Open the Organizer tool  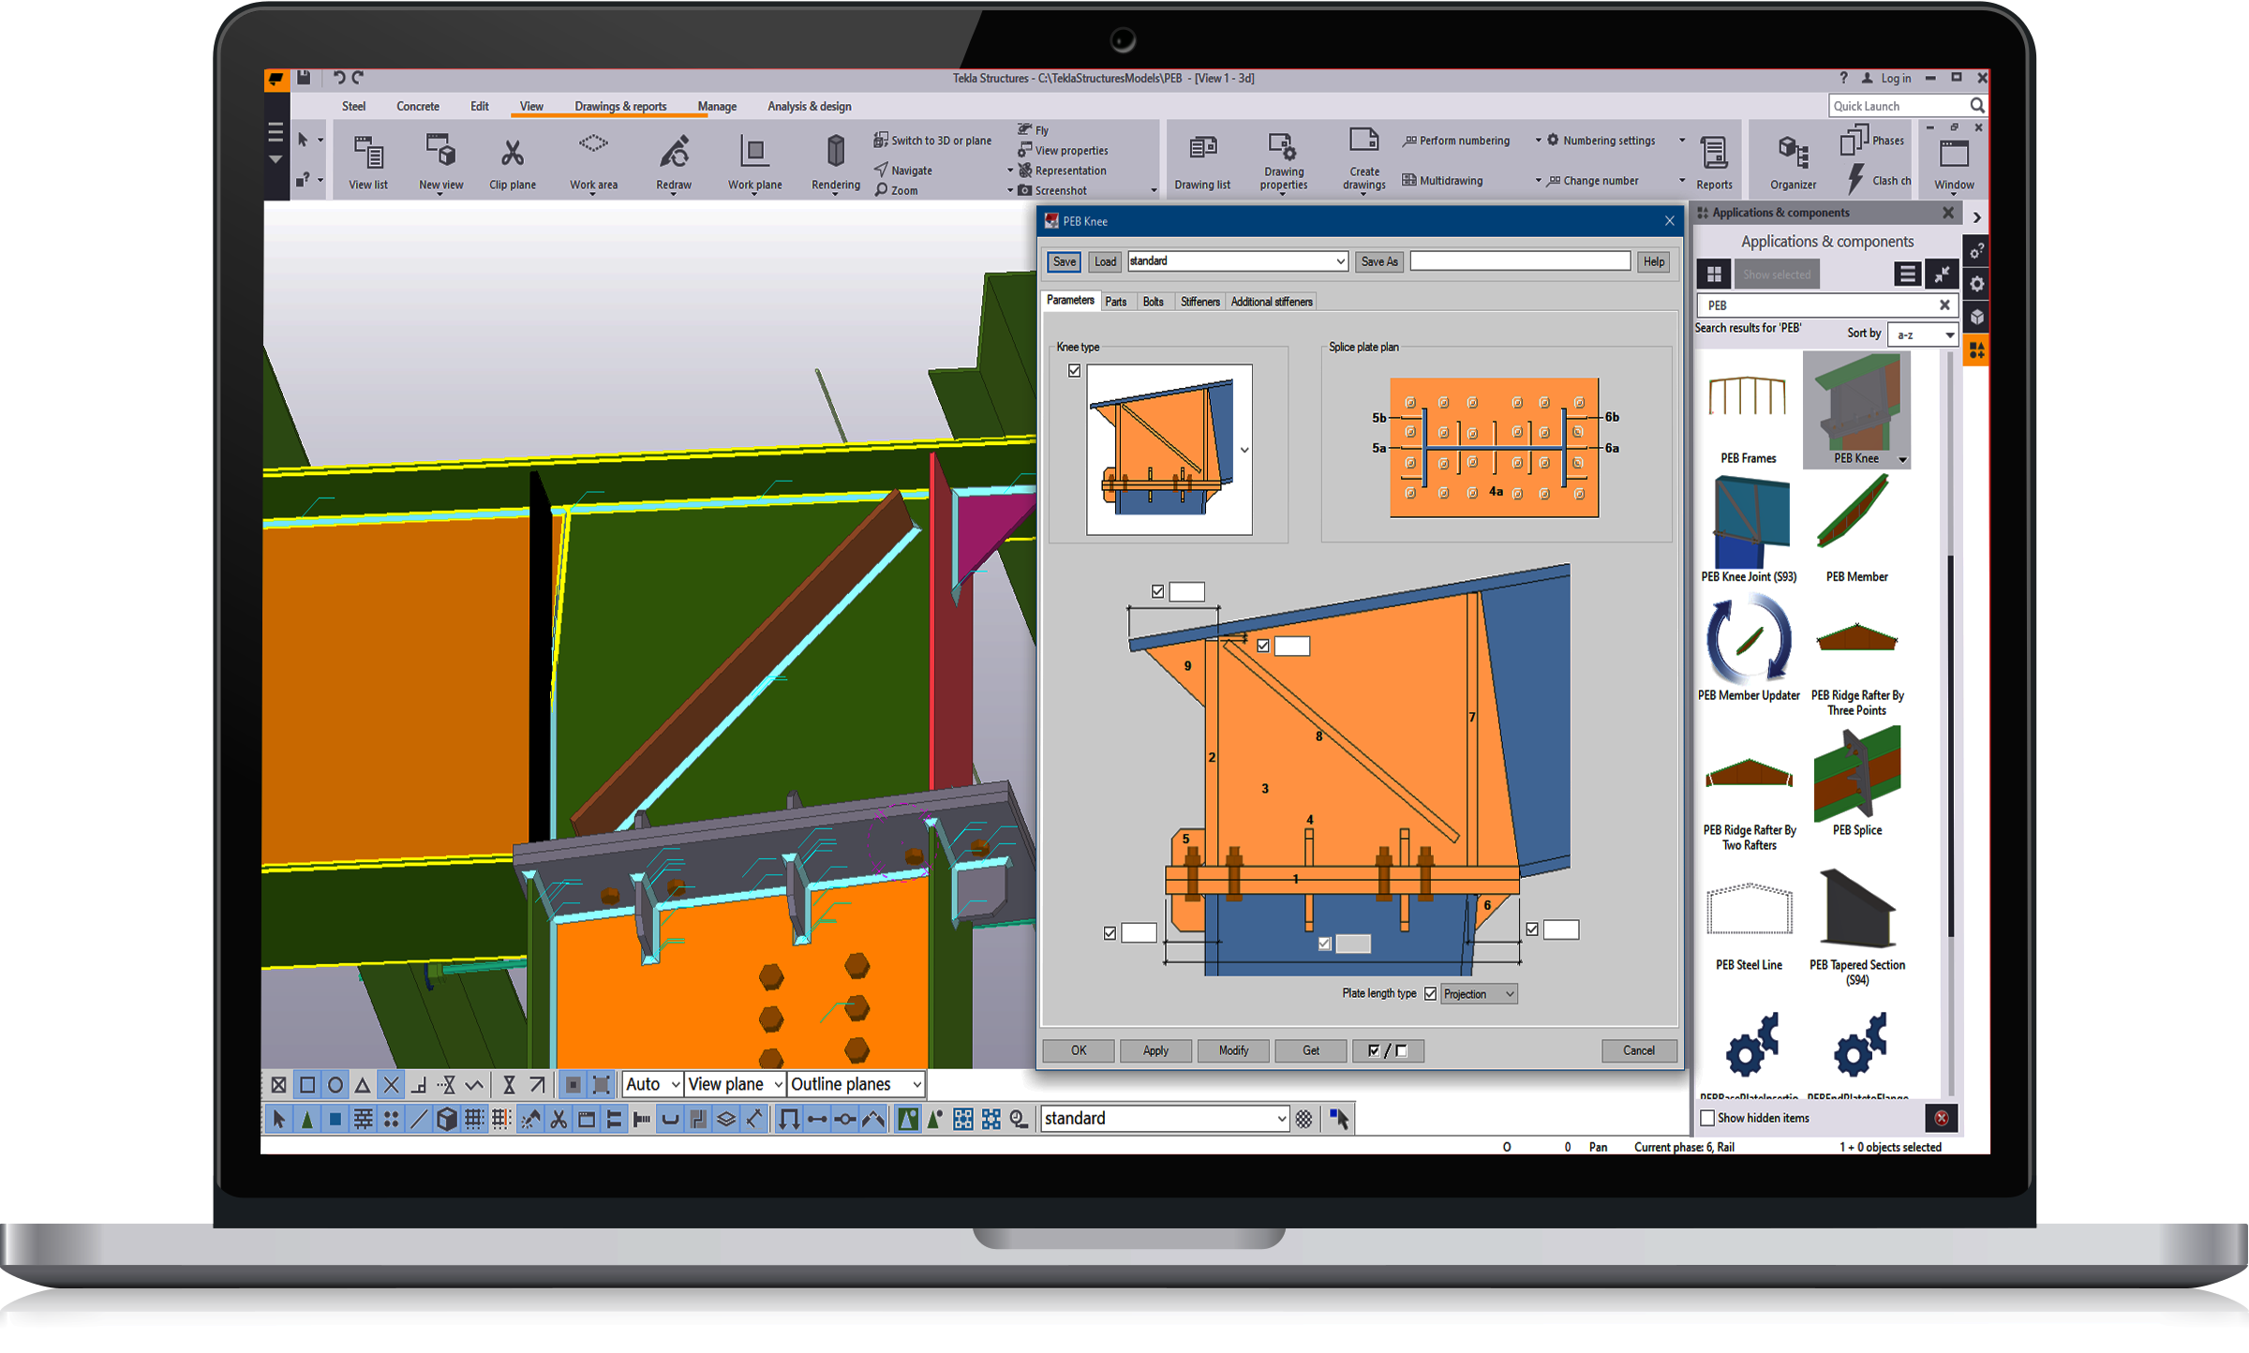click(1793, 154)
